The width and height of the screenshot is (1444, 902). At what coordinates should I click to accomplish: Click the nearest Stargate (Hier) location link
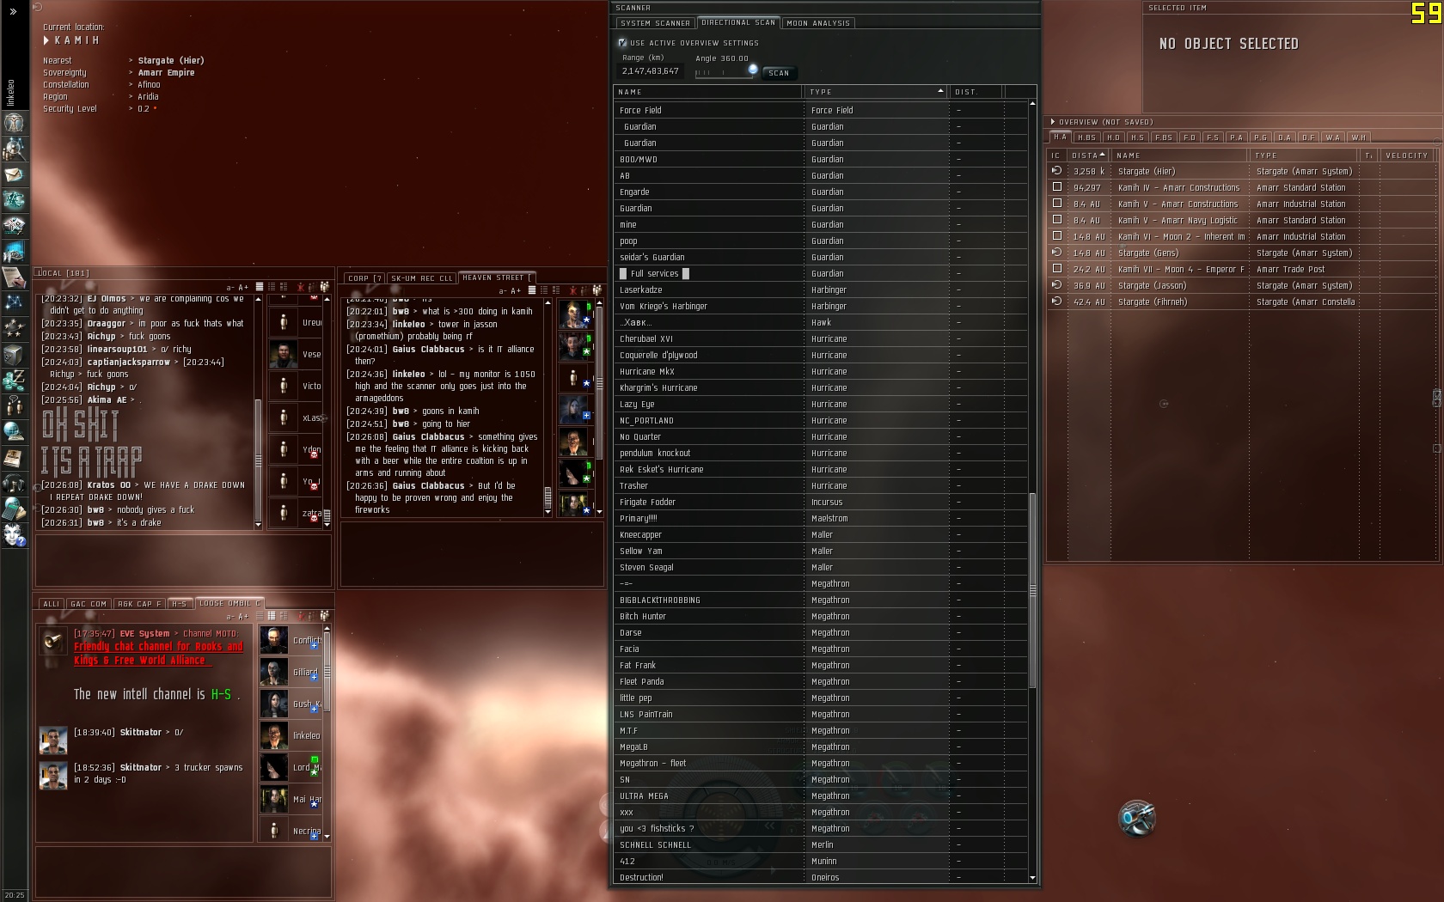click(x=171, y=60)
